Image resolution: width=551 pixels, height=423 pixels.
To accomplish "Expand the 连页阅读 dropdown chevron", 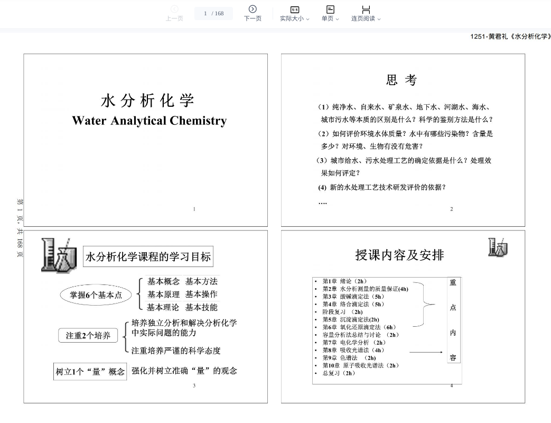I will (379, 19).
